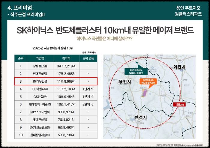
Task: Click the '11조 8,969억' value
Action: [x=66, y=81]
